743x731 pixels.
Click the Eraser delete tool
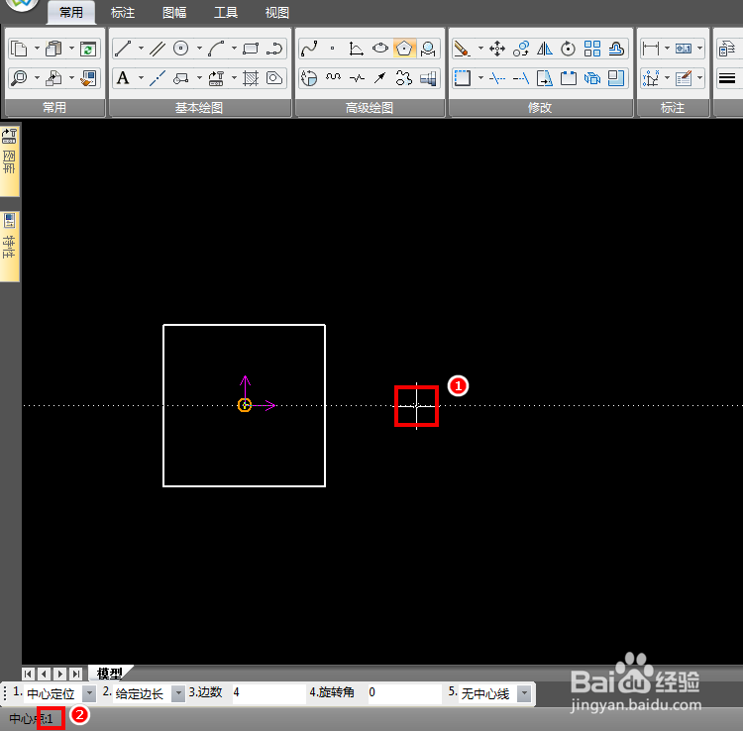coord(462,49)
